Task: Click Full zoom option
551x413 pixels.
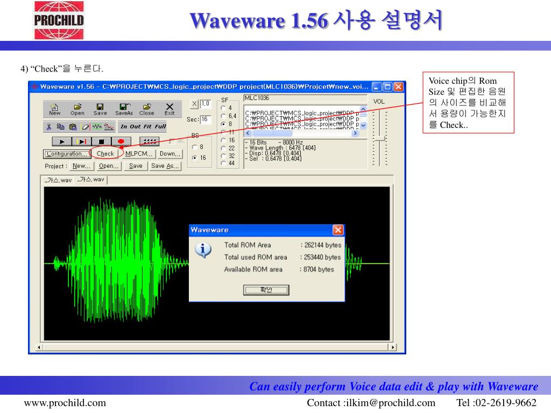Action: pyautogui.click(x=160, y=127)
